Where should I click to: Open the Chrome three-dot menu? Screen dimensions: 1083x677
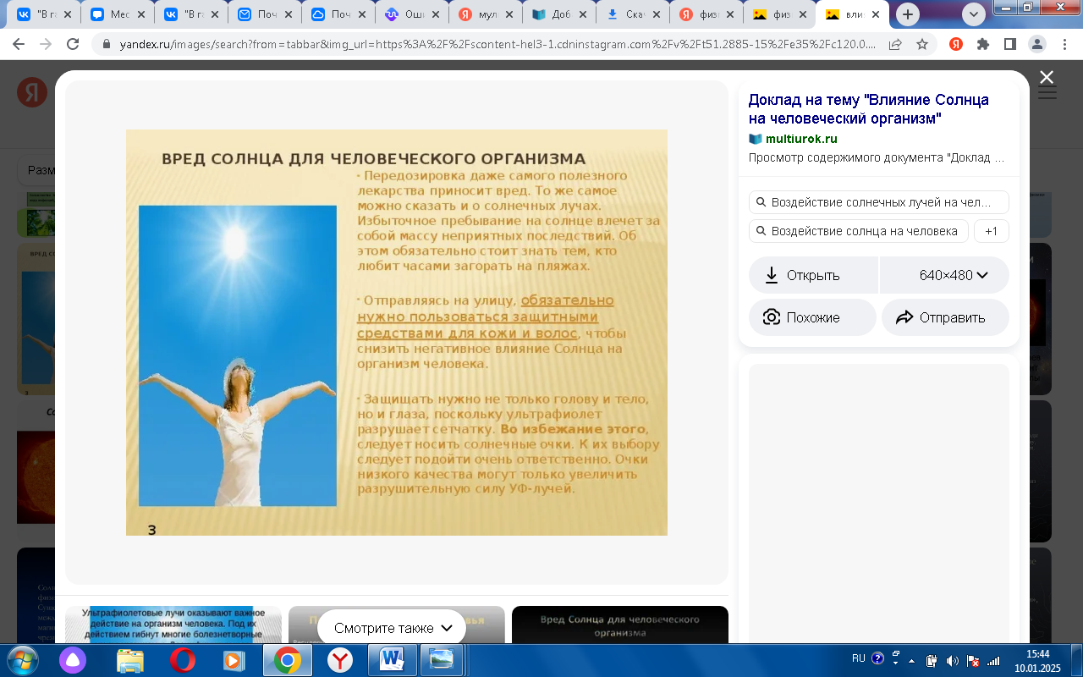click(1064, 44)
